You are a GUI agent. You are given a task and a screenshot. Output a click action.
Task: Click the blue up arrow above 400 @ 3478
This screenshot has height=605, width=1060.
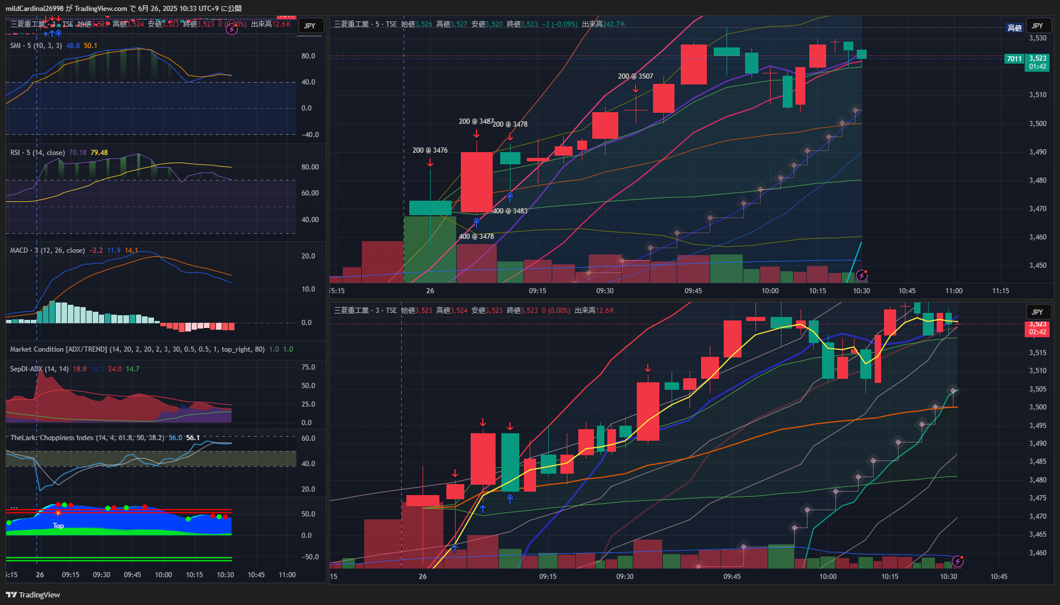476,222
